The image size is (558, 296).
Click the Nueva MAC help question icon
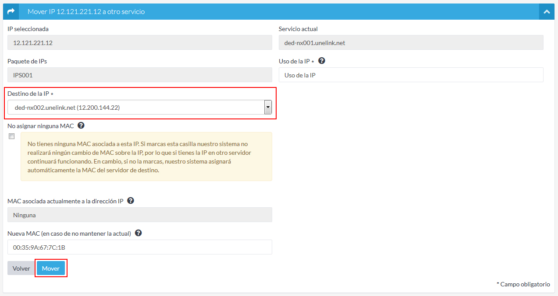pyautogui.click(x=138, y=233)
